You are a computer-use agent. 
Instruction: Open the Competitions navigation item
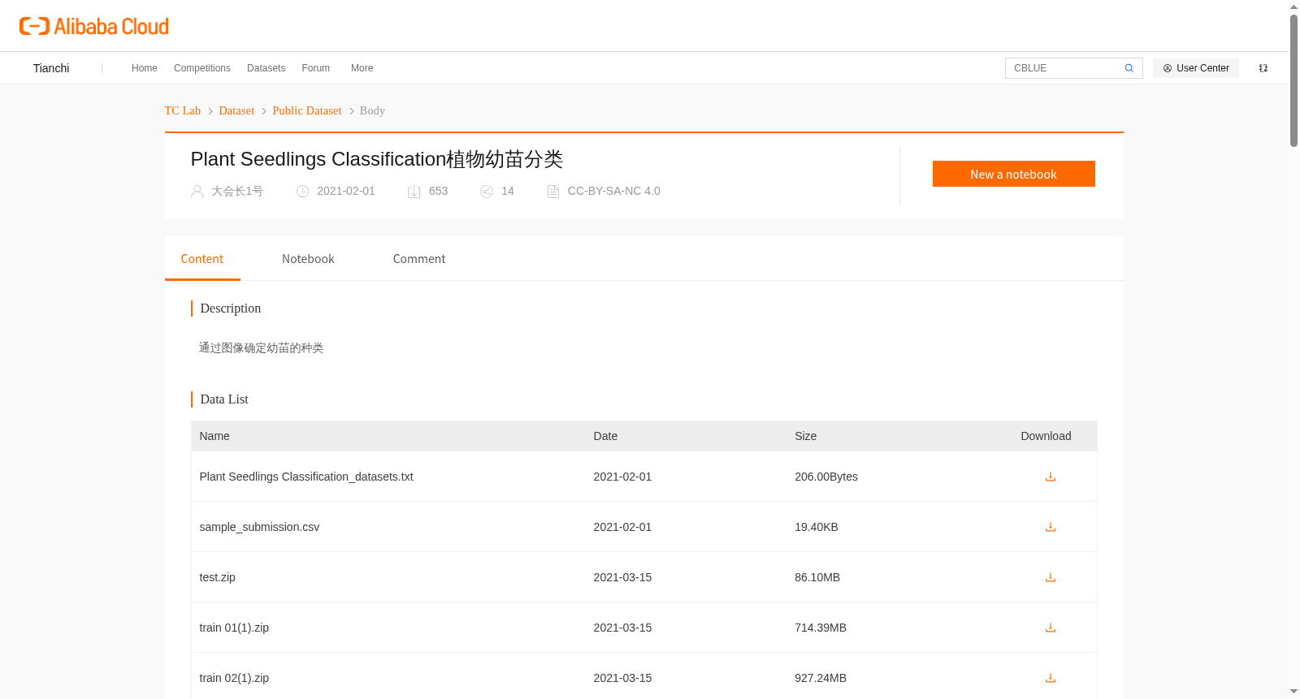pos(202,68)
